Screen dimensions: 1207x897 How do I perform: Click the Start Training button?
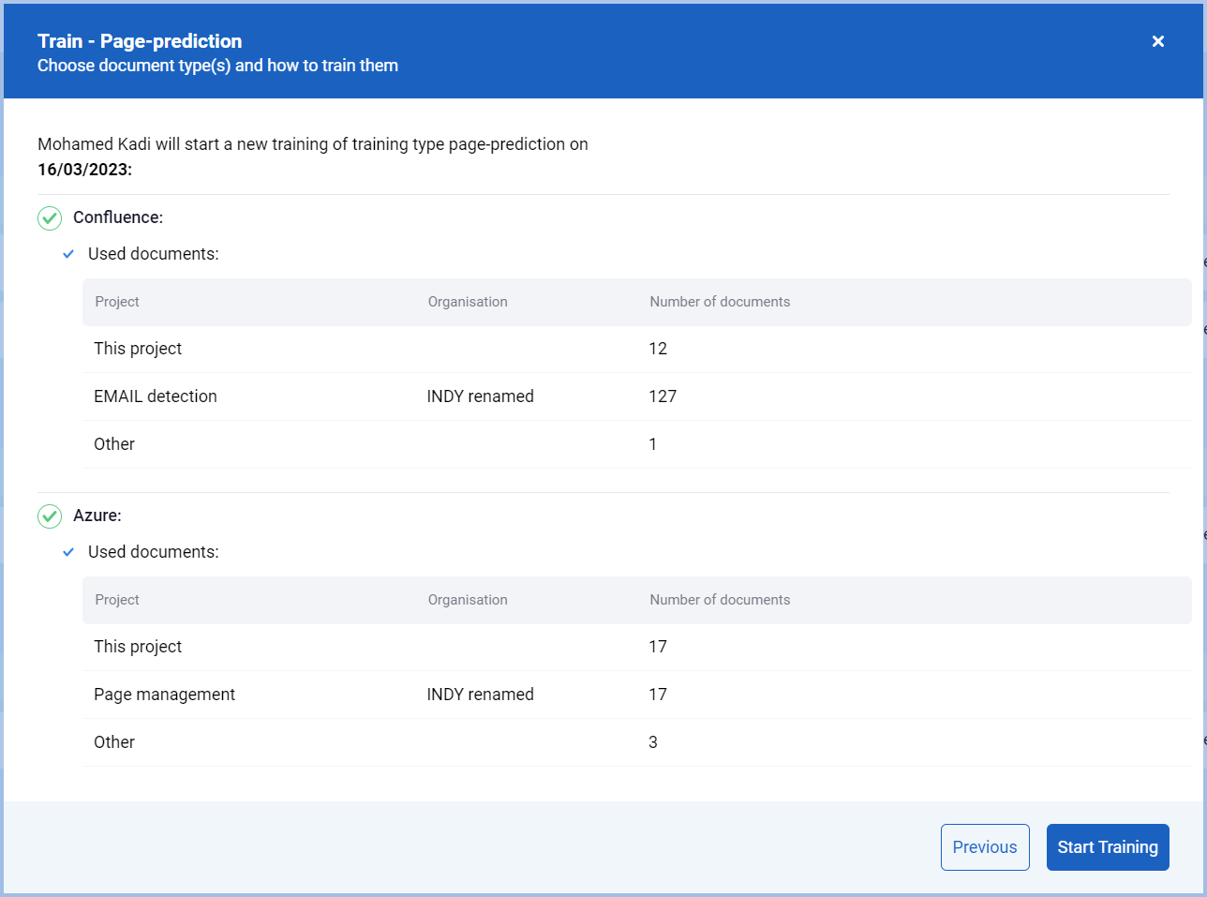[x=1108, y=847]
